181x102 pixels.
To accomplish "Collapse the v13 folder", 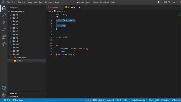I will (17, 54).
